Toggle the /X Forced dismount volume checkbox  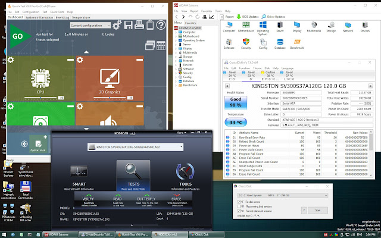coord(239,211)
